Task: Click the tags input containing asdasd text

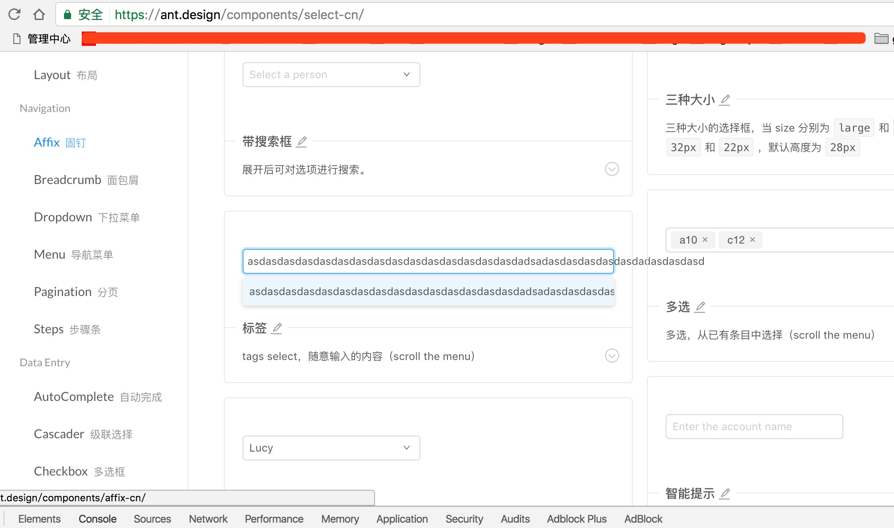Action: coord(428,261)
